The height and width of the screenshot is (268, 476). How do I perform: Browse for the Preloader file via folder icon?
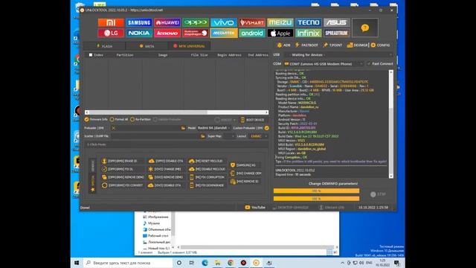click(x=183, y=128)
